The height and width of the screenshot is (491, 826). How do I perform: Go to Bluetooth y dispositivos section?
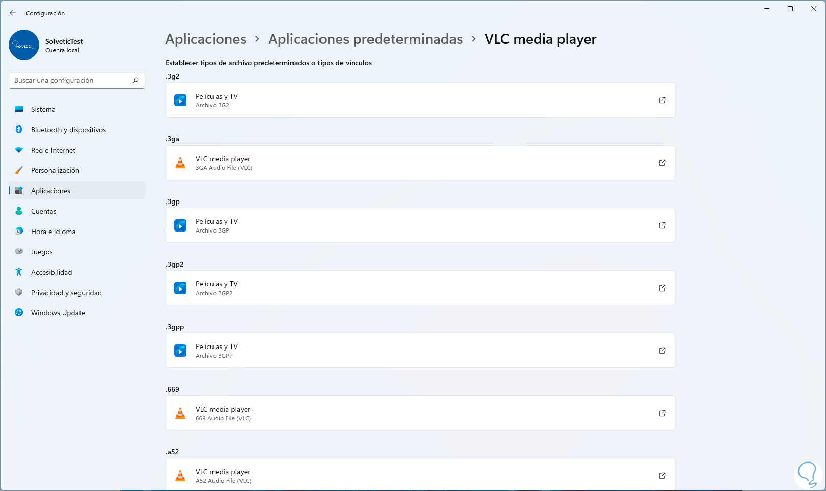pos(68,130)
